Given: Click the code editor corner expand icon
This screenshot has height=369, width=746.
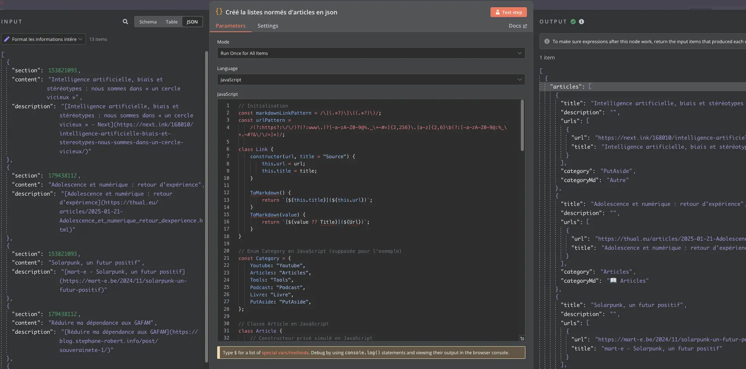Looking at the screenshot, I should click(x=522, y=338).
